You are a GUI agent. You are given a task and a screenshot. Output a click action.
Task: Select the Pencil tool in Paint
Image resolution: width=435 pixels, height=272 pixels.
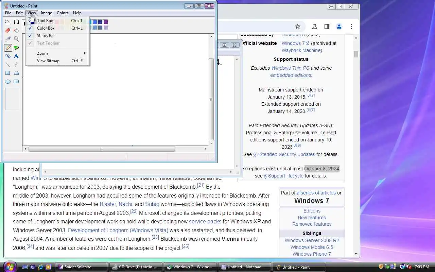[8, 48]
